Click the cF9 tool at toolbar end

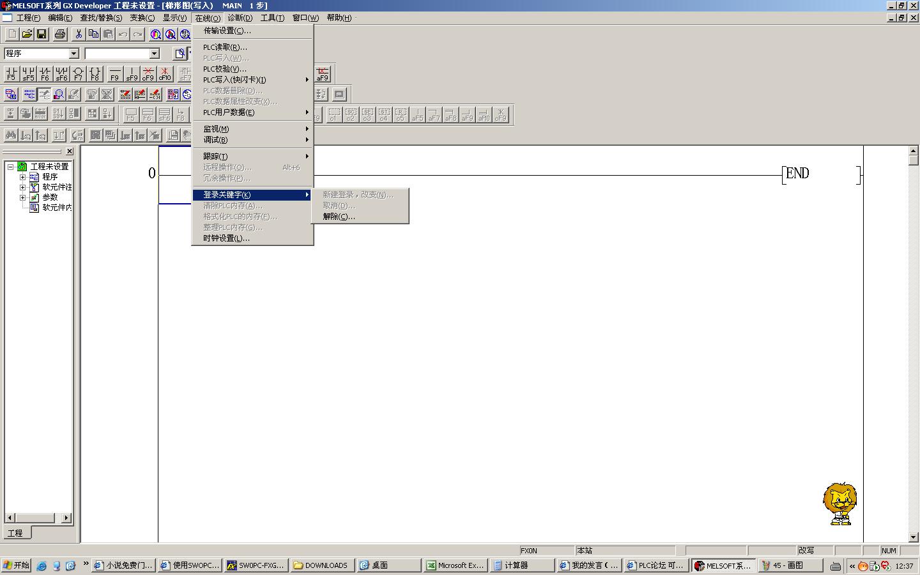click(x=501, y=114)
